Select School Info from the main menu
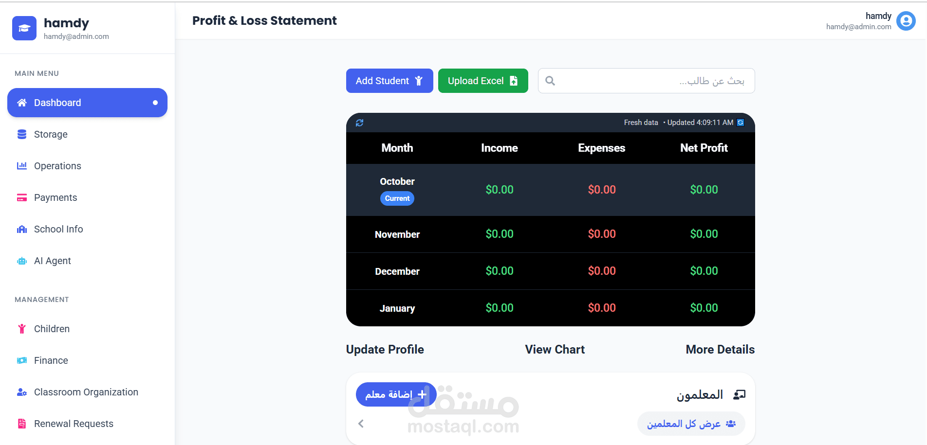 click(x=58, y=229)
